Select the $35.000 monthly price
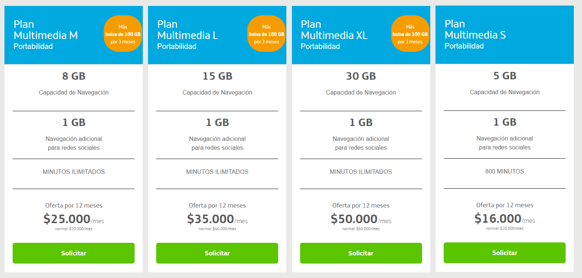 [210, 219]
